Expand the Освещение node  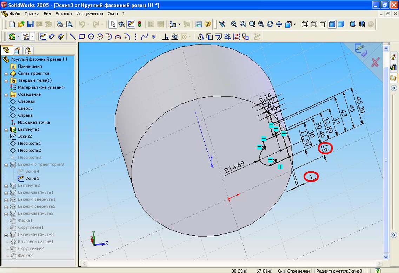coord(6,95)
